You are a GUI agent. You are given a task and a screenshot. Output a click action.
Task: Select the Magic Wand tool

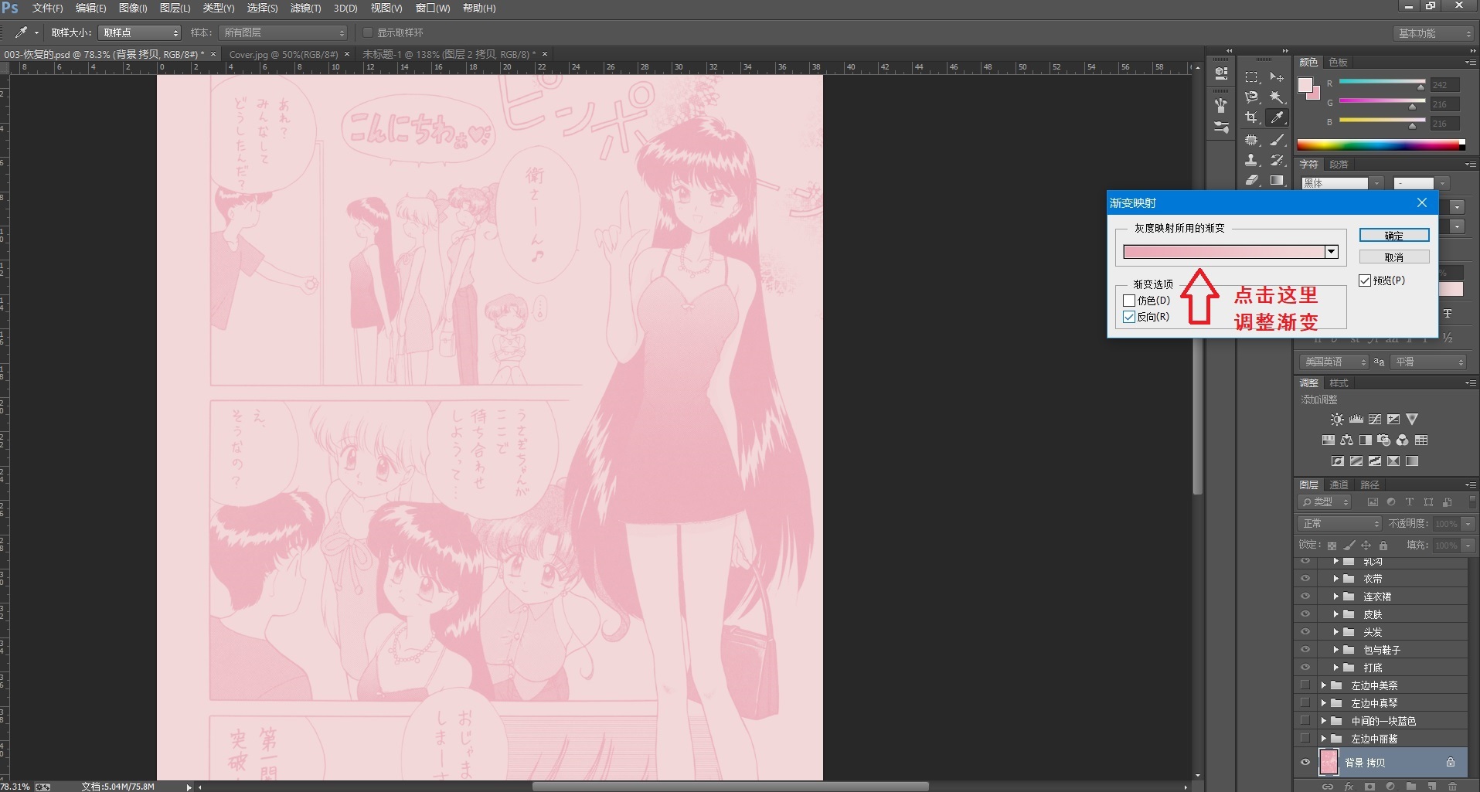pos(1277,98)
